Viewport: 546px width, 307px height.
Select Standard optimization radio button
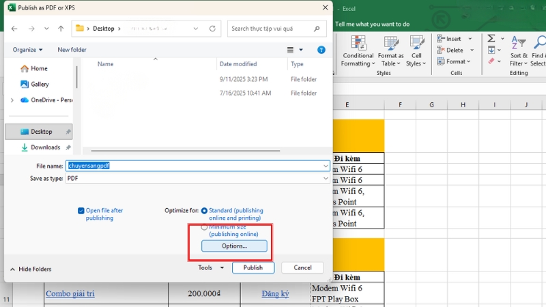[x=204, y=211]
